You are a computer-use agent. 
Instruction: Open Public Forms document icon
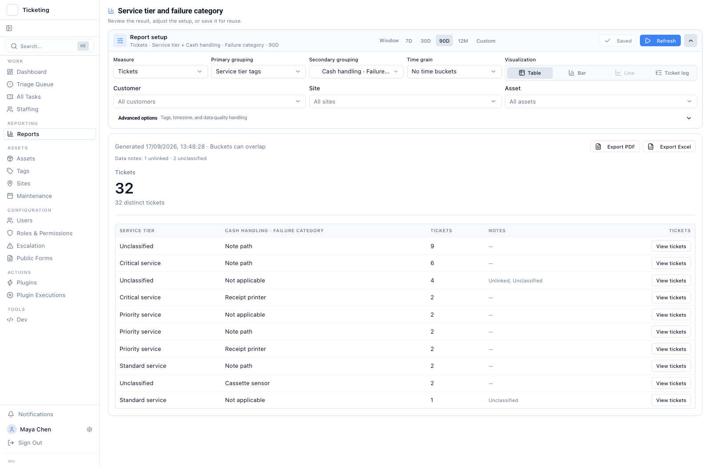[x=10, y=258]
